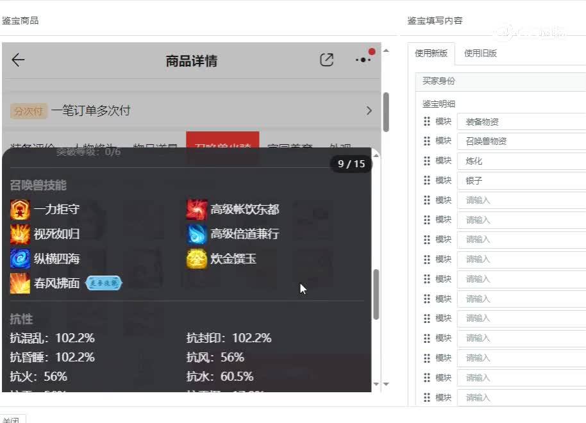Click the back arrow in 商品详情
586x423 pixels.
tap(18, 60)
